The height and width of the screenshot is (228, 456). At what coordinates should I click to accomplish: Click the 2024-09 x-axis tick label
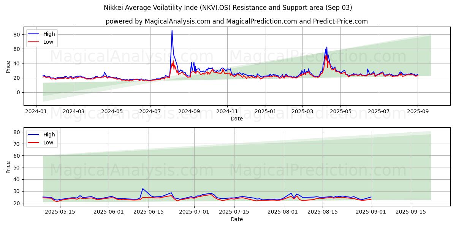point(189,112)
